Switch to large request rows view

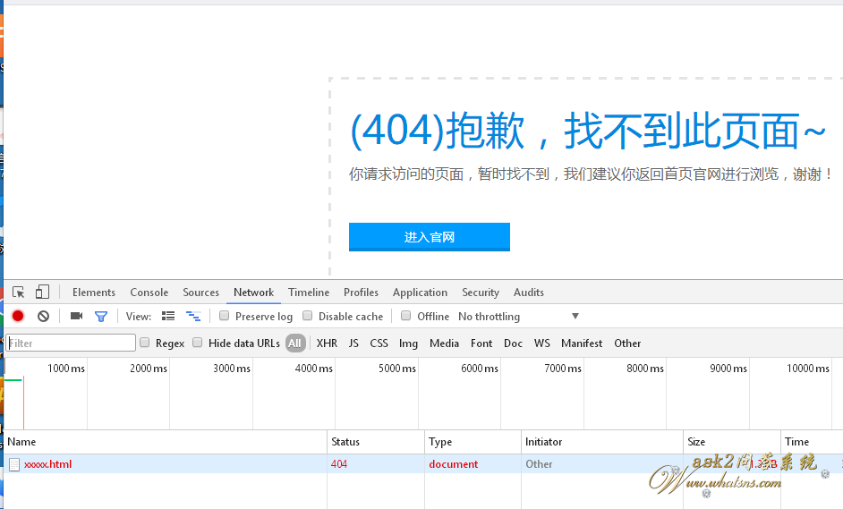click(168, 316)
